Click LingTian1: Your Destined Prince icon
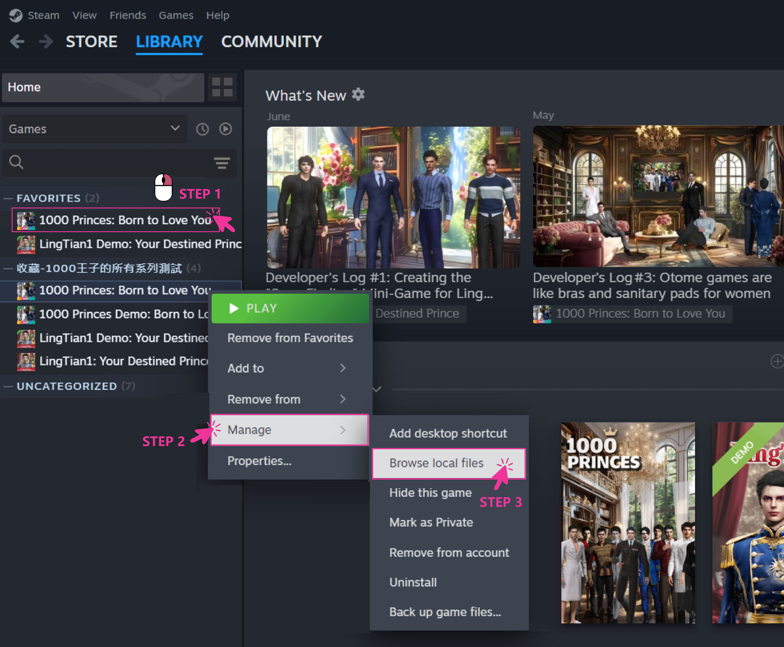 click(x=26, y=362)
